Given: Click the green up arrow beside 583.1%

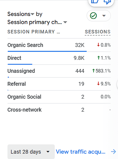Looking at the screenshot, I should (93, 71).
